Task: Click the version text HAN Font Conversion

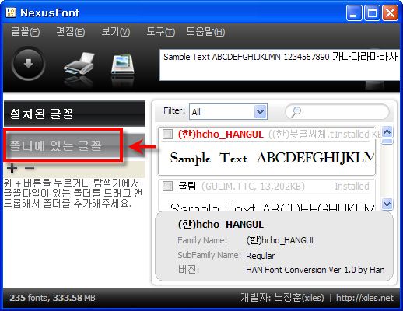Action: (x=315, y=270)
